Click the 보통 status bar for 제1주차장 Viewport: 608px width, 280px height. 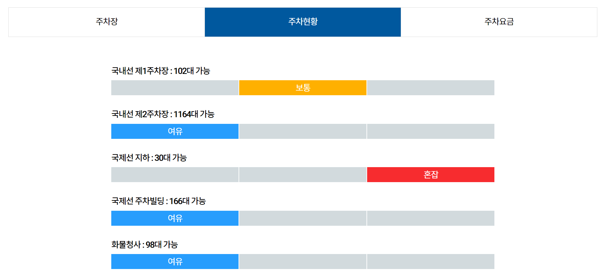point(302,88)
